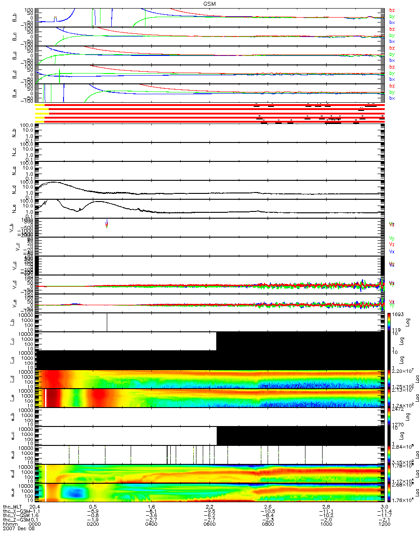Click the N_e density trace panel
This screenshot has height=541, width=419.
210,209
